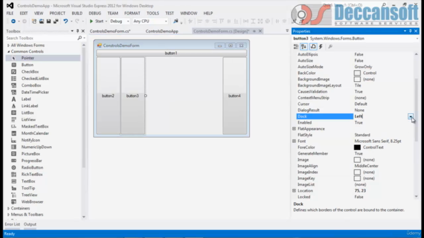Open the Output tab

pos(30,224)
